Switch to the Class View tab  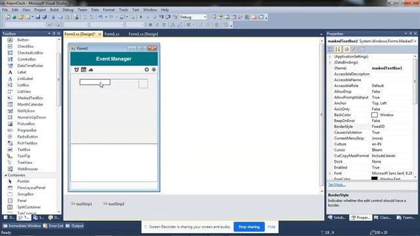pos(383,218)
